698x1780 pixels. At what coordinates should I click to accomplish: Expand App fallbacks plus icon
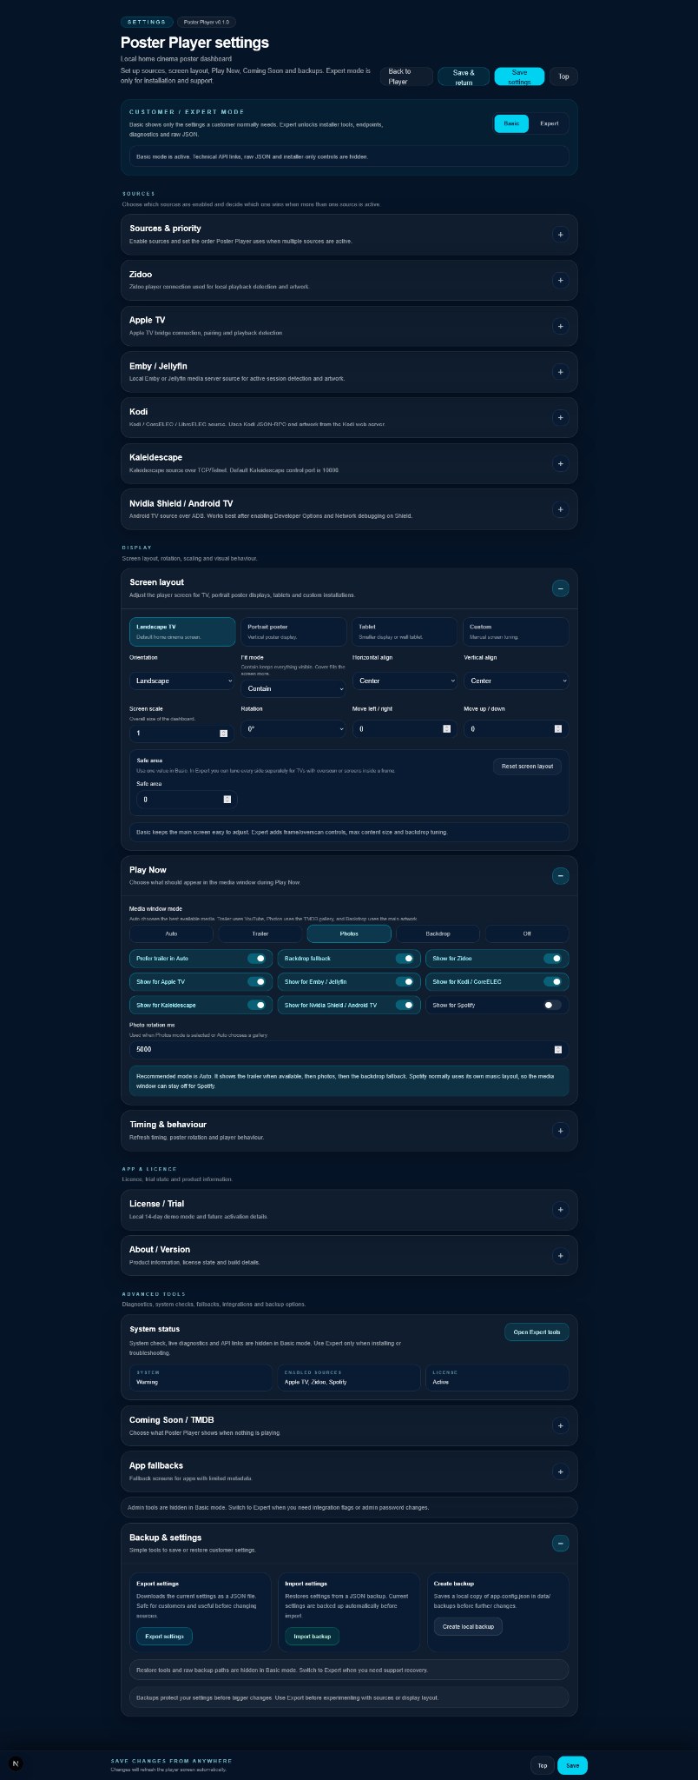coord(560,1471)
